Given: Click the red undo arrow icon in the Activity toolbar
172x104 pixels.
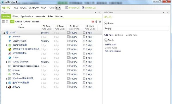Looking at the screenshot, I should click(93, 22).
